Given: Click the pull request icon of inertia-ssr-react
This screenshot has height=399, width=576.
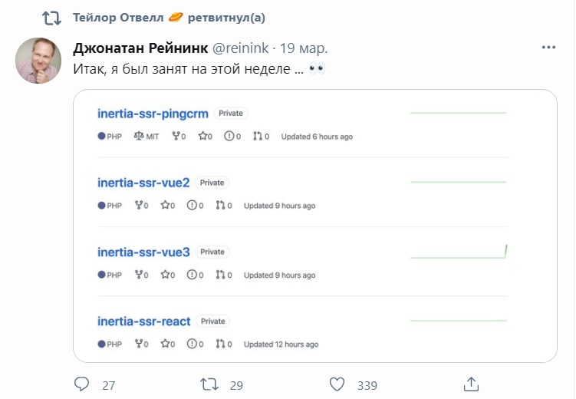Looking at the screenshot, I should tap(220, 344).
